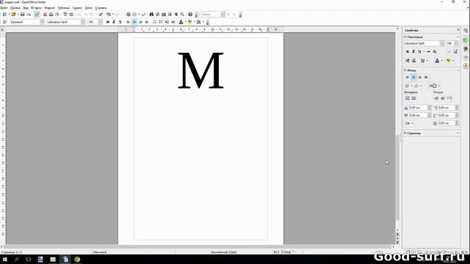Screen dimensions: 470x264
Task: Open the Format menu
Action: [50, 8]
